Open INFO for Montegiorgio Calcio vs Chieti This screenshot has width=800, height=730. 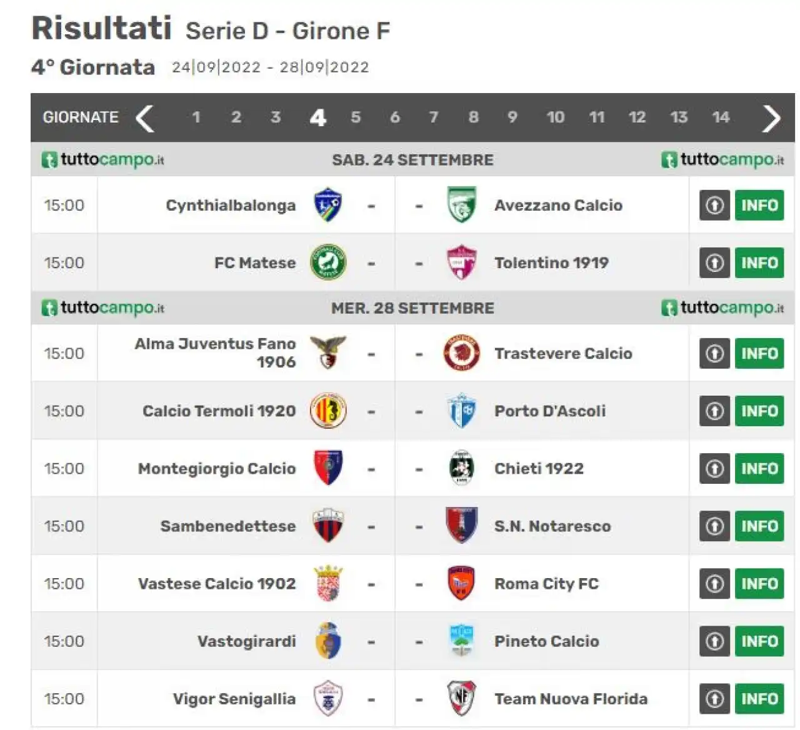click(x=759, y=468)
